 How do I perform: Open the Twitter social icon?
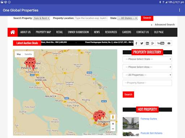142,43
